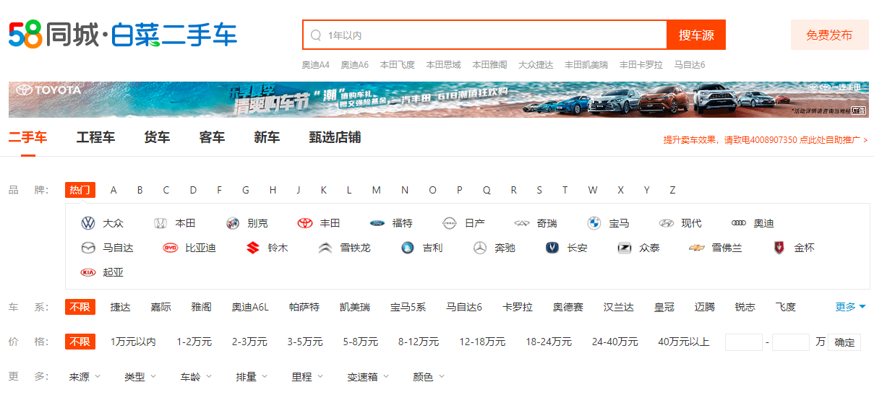874x395 pixels.
Task: Expand 更多 car series options
Action: tap(851, 307)
